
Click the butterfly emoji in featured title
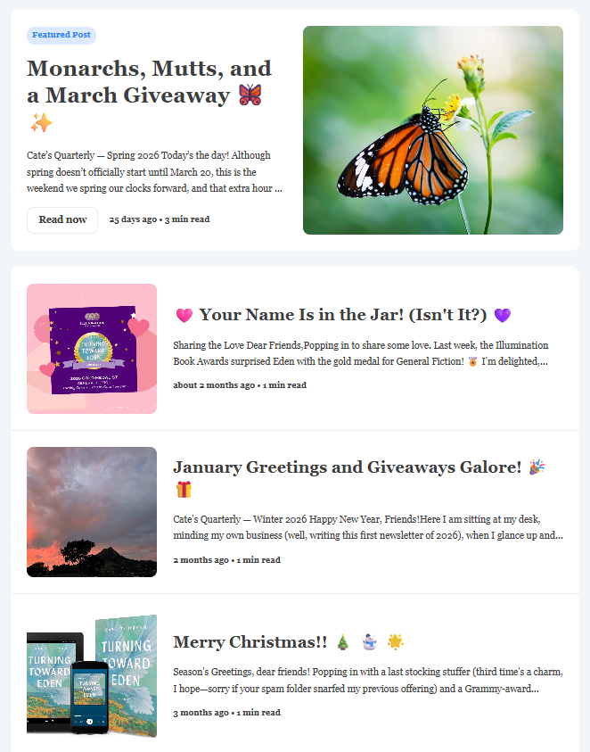pyautogui.click(x=250, y=95)
